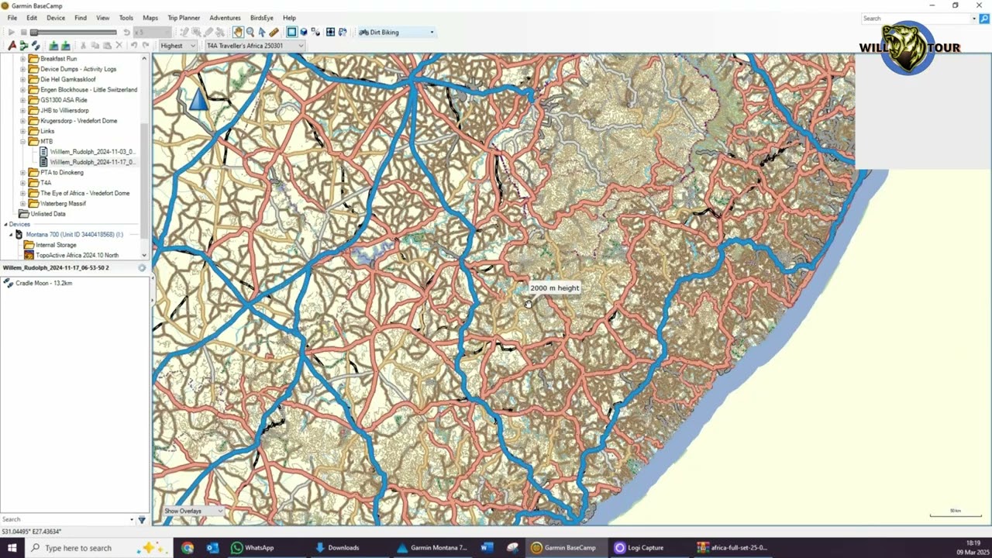This screenshot has height=558, width=992.
Task: Open the T4A Traveller's Africa map dropdown
Action: pyautogui.click(x=253, y=46)
